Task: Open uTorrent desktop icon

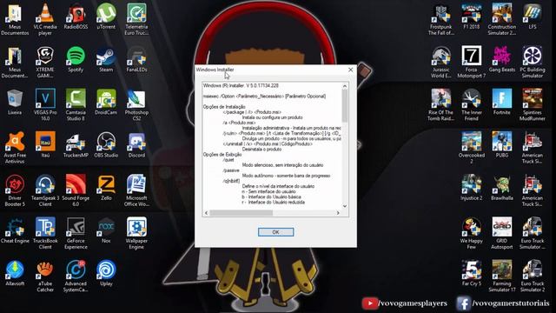Action: pyautogui.click(x=106, y=17)
